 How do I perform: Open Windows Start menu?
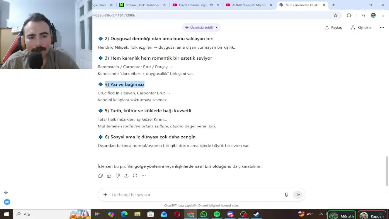pyautogui.click(x=6, y=214)
